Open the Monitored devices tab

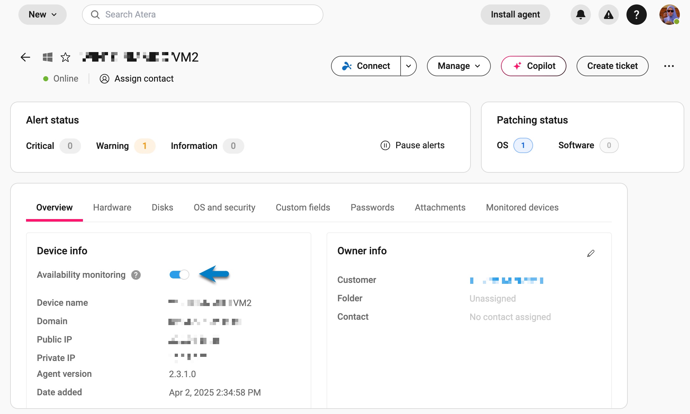click(522, 208)
